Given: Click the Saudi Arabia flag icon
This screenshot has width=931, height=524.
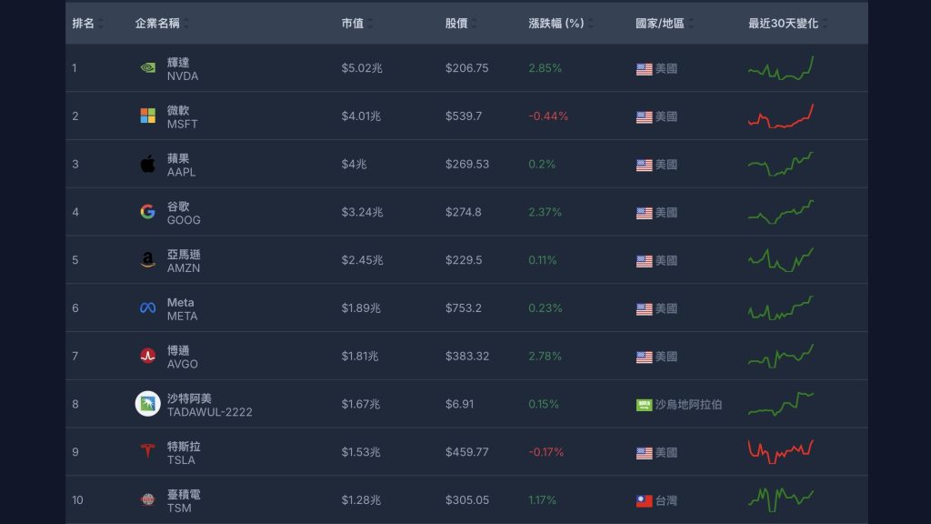Looking at the screenshot, I should pos(644,405).
